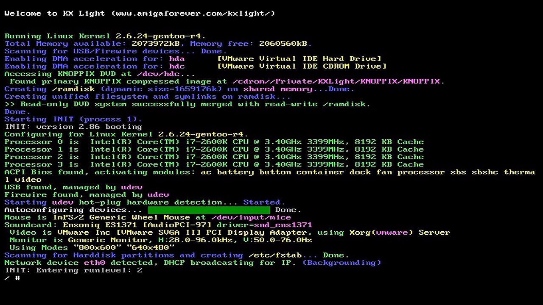The image size is (543, 305).
Task: Click "Starting INIT (process 1)." line
Action: tap(73, 119)
